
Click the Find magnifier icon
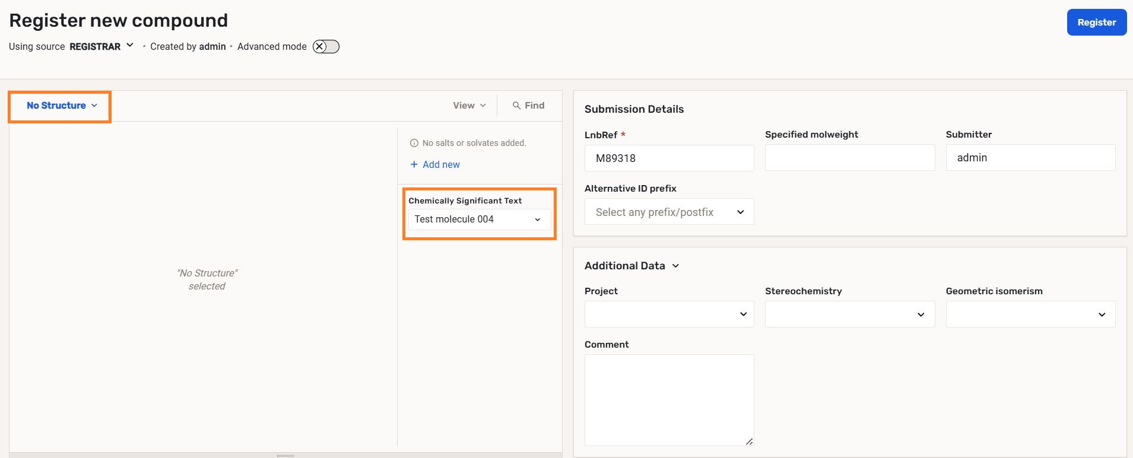(x=516, y=106)
